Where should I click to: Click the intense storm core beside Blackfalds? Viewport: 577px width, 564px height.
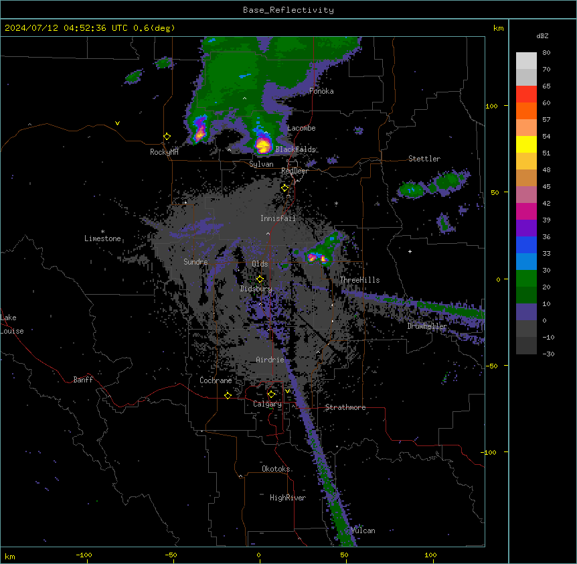coord(263,145)
